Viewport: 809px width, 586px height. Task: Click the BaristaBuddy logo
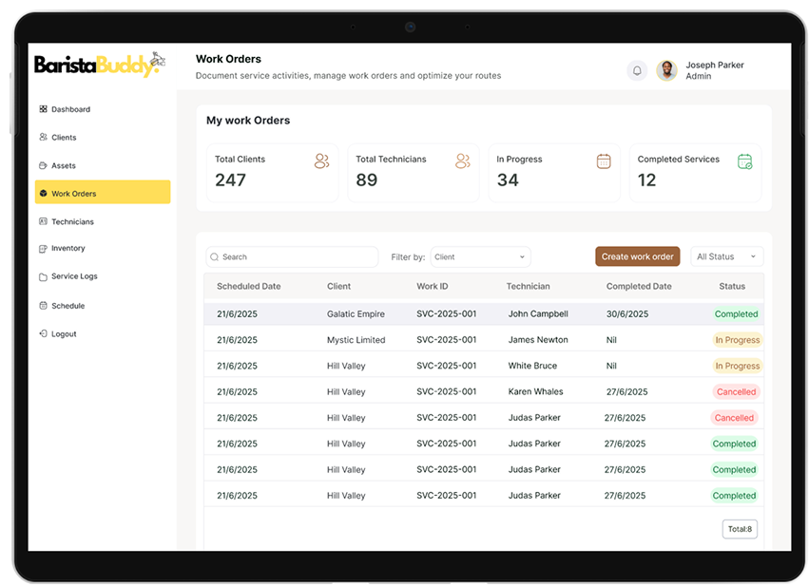(x=99, y=65)
